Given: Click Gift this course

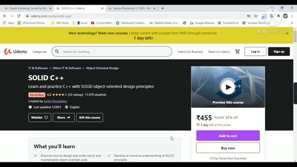Looking at the screenshot, I should point(90,117).
